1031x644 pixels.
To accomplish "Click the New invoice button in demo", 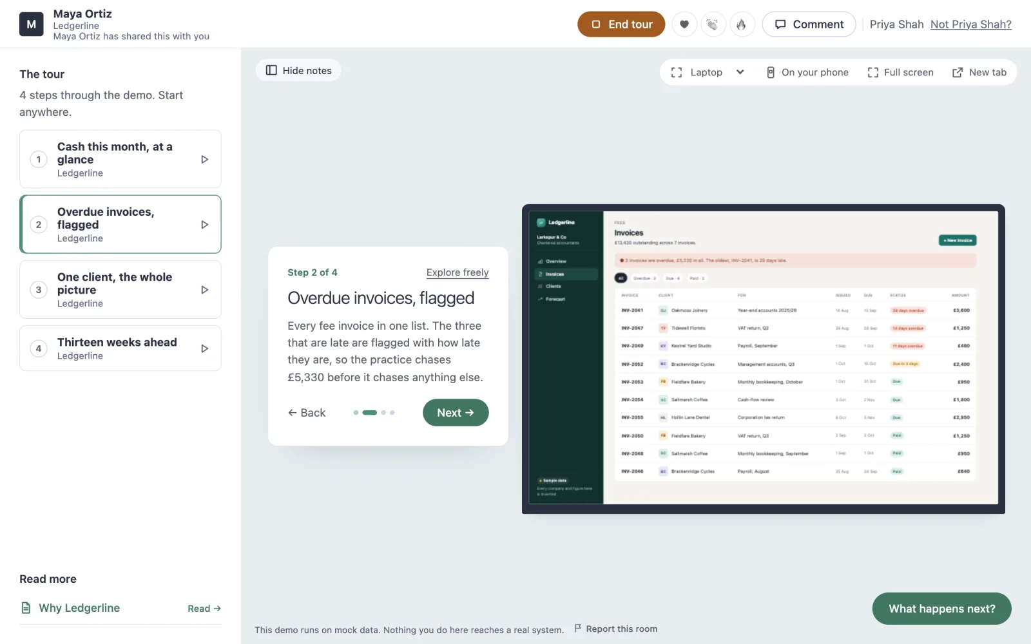I will click(x=958, y=240).
